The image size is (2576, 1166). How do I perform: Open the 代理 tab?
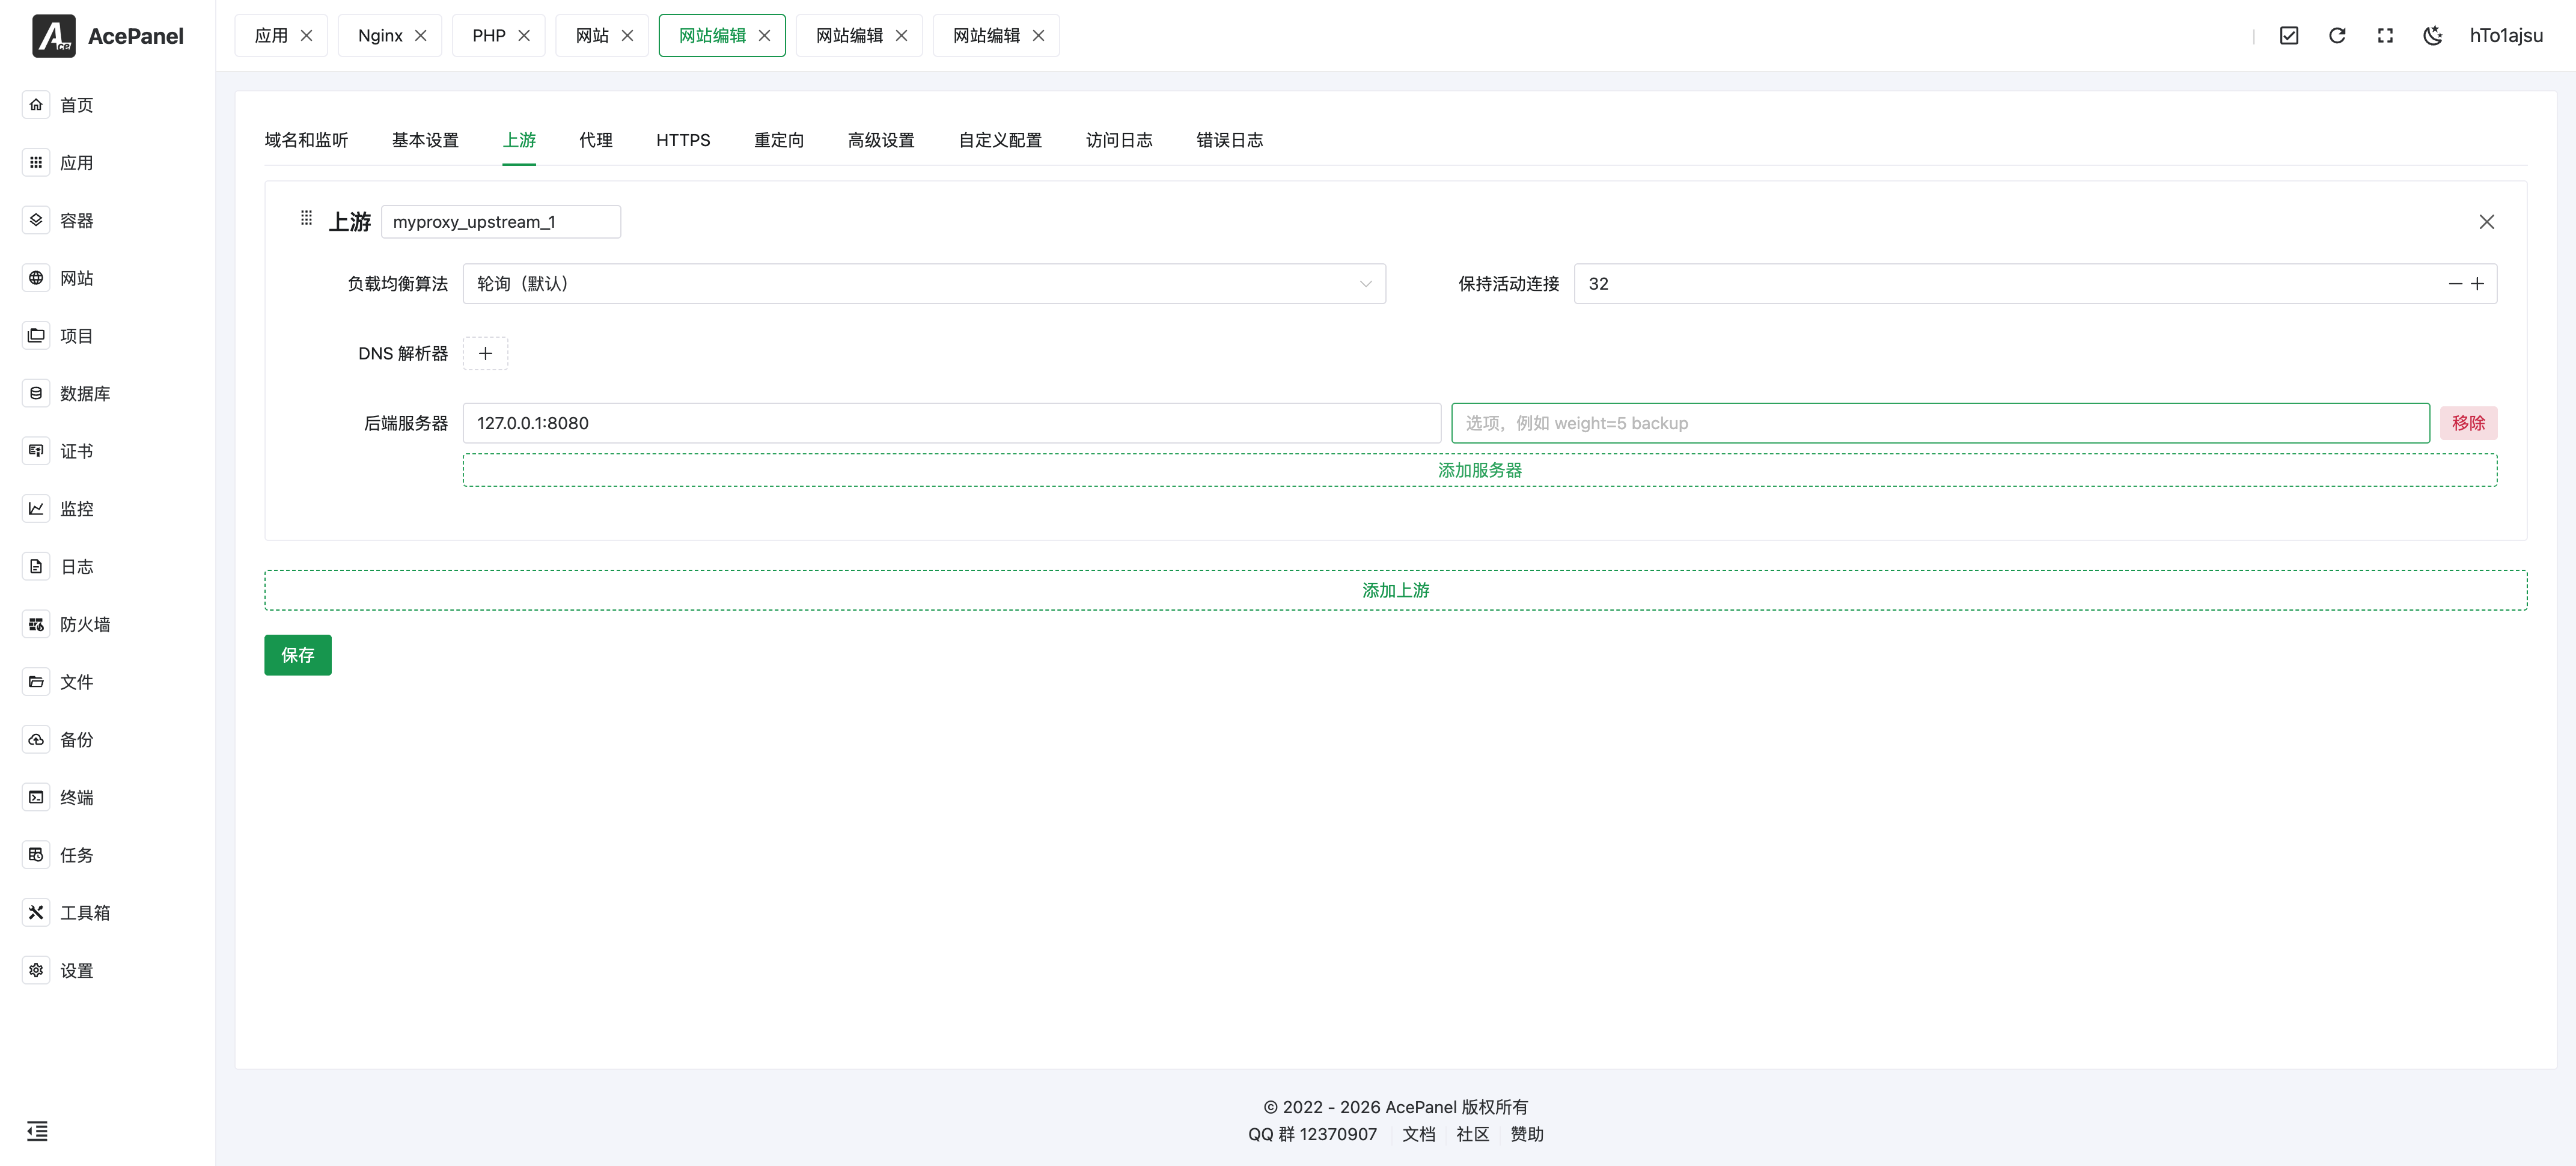tap(596, 140)
